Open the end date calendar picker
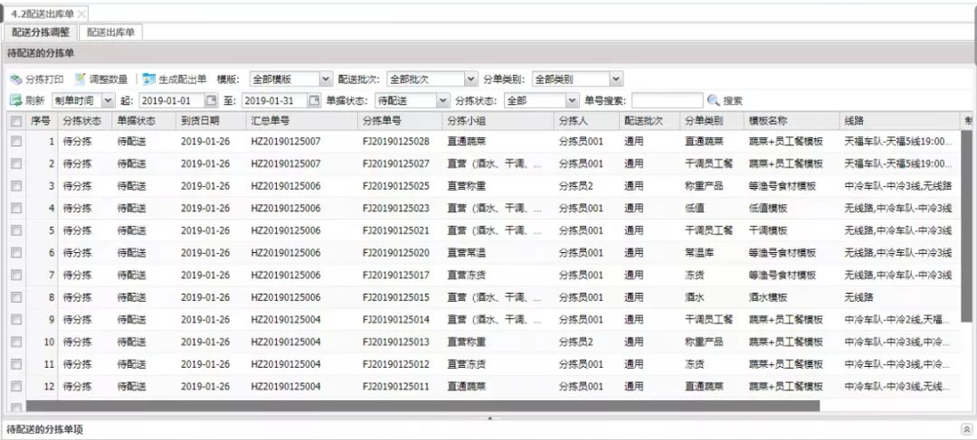 [x=315, y=100]
